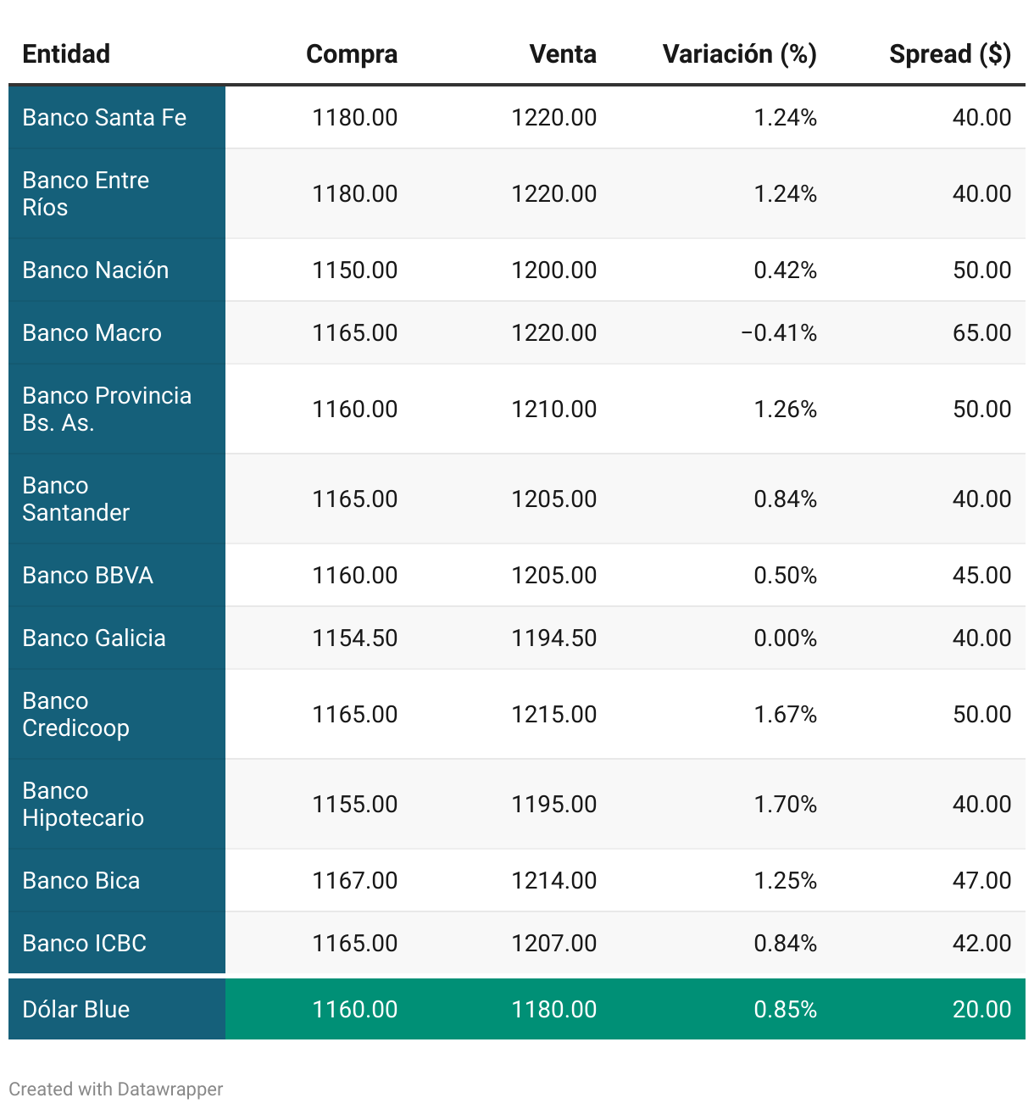The height and width of the screenshot is (1109, 1034).
Task: Click the Entidad column header
Action: (66, 54)
